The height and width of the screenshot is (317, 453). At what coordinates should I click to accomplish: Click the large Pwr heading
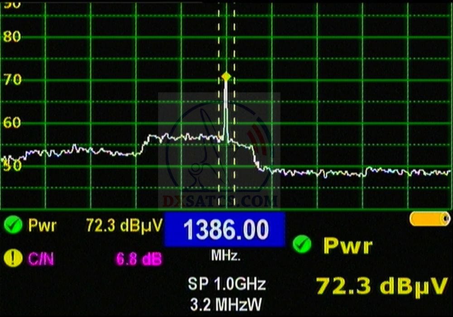(347, 246)
